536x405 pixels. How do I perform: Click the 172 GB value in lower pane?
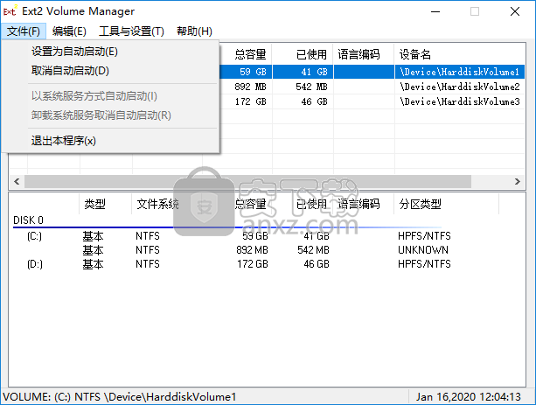point(253,264)
